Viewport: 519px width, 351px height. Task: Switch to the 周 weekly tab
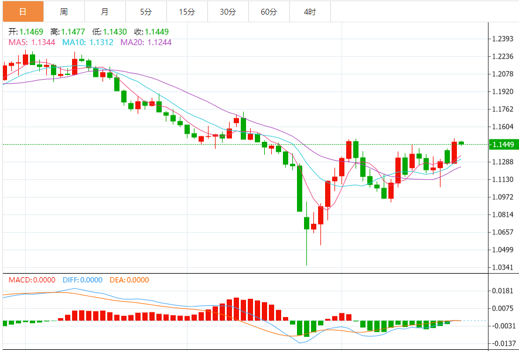click(x=64, y=12)
